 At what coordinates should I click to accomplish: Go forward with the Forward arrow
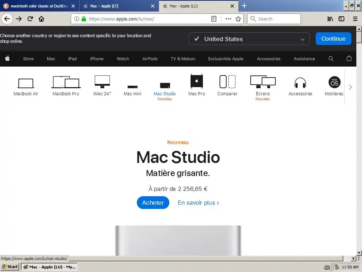click(19, 19)
